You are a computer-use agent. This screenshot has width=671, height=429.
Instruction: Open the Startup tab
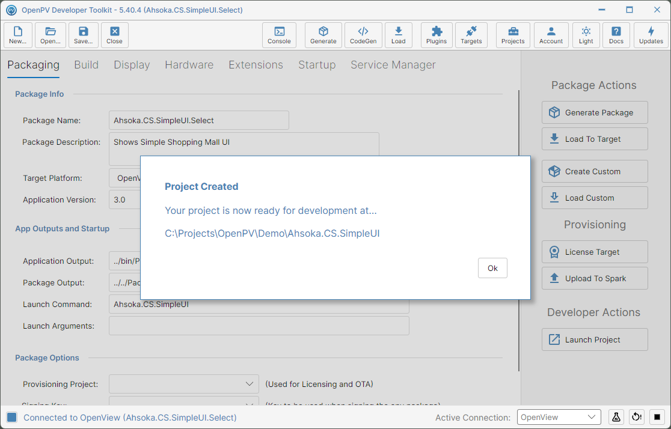tap(317, 65)
